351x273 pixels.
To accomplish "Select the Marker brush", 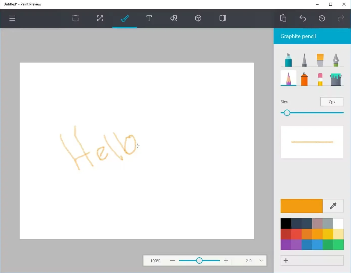I will click(x=288, y=60).
